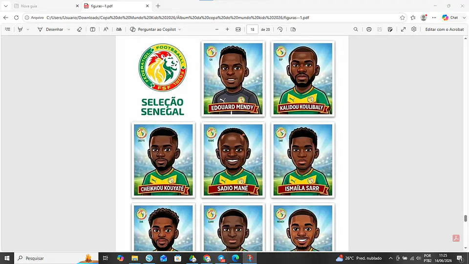Open Telegram from the taskbar

(221, 258)
